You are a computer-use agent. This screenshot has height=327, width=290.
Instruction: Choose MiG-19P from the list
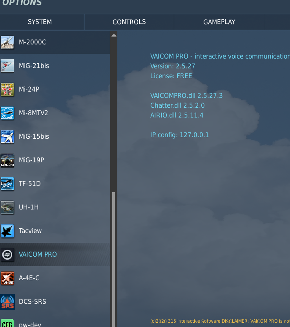pos(55,160)
